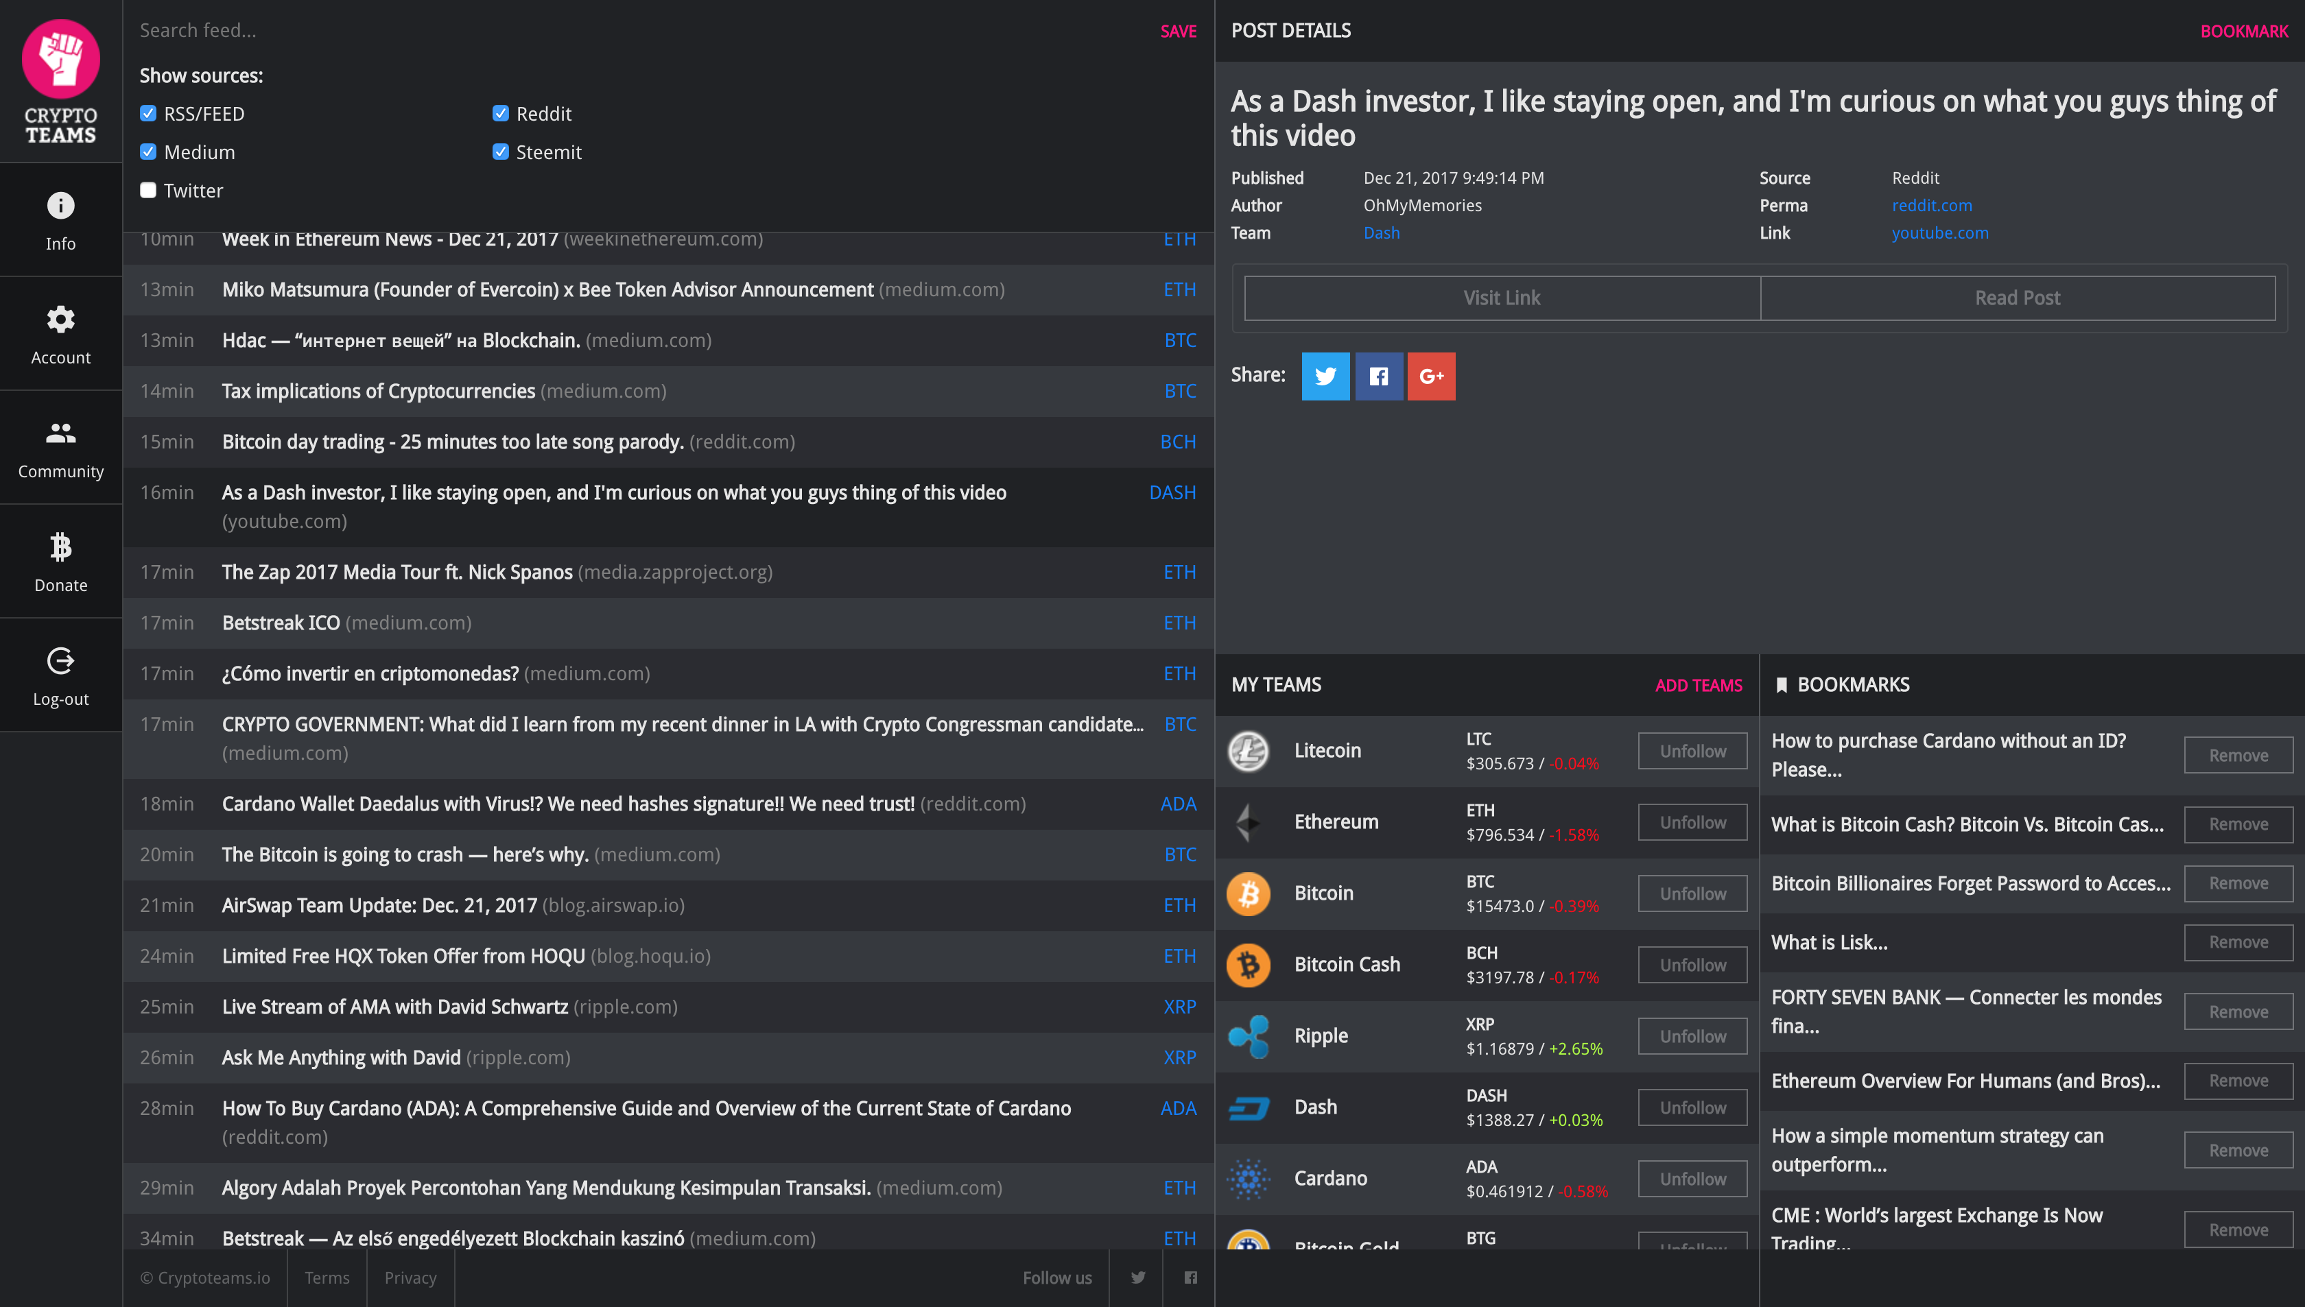Select the Account gear icon
The width and height of the screenshot is (2305, 1307).
click(60, 320)
